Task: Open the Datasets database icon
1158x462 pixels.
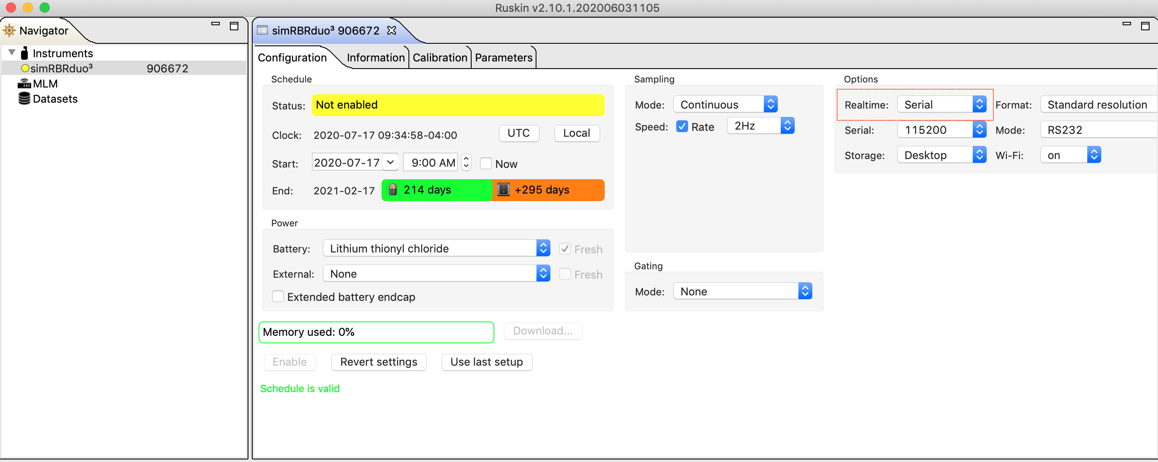Action: (x=24, y=99)
